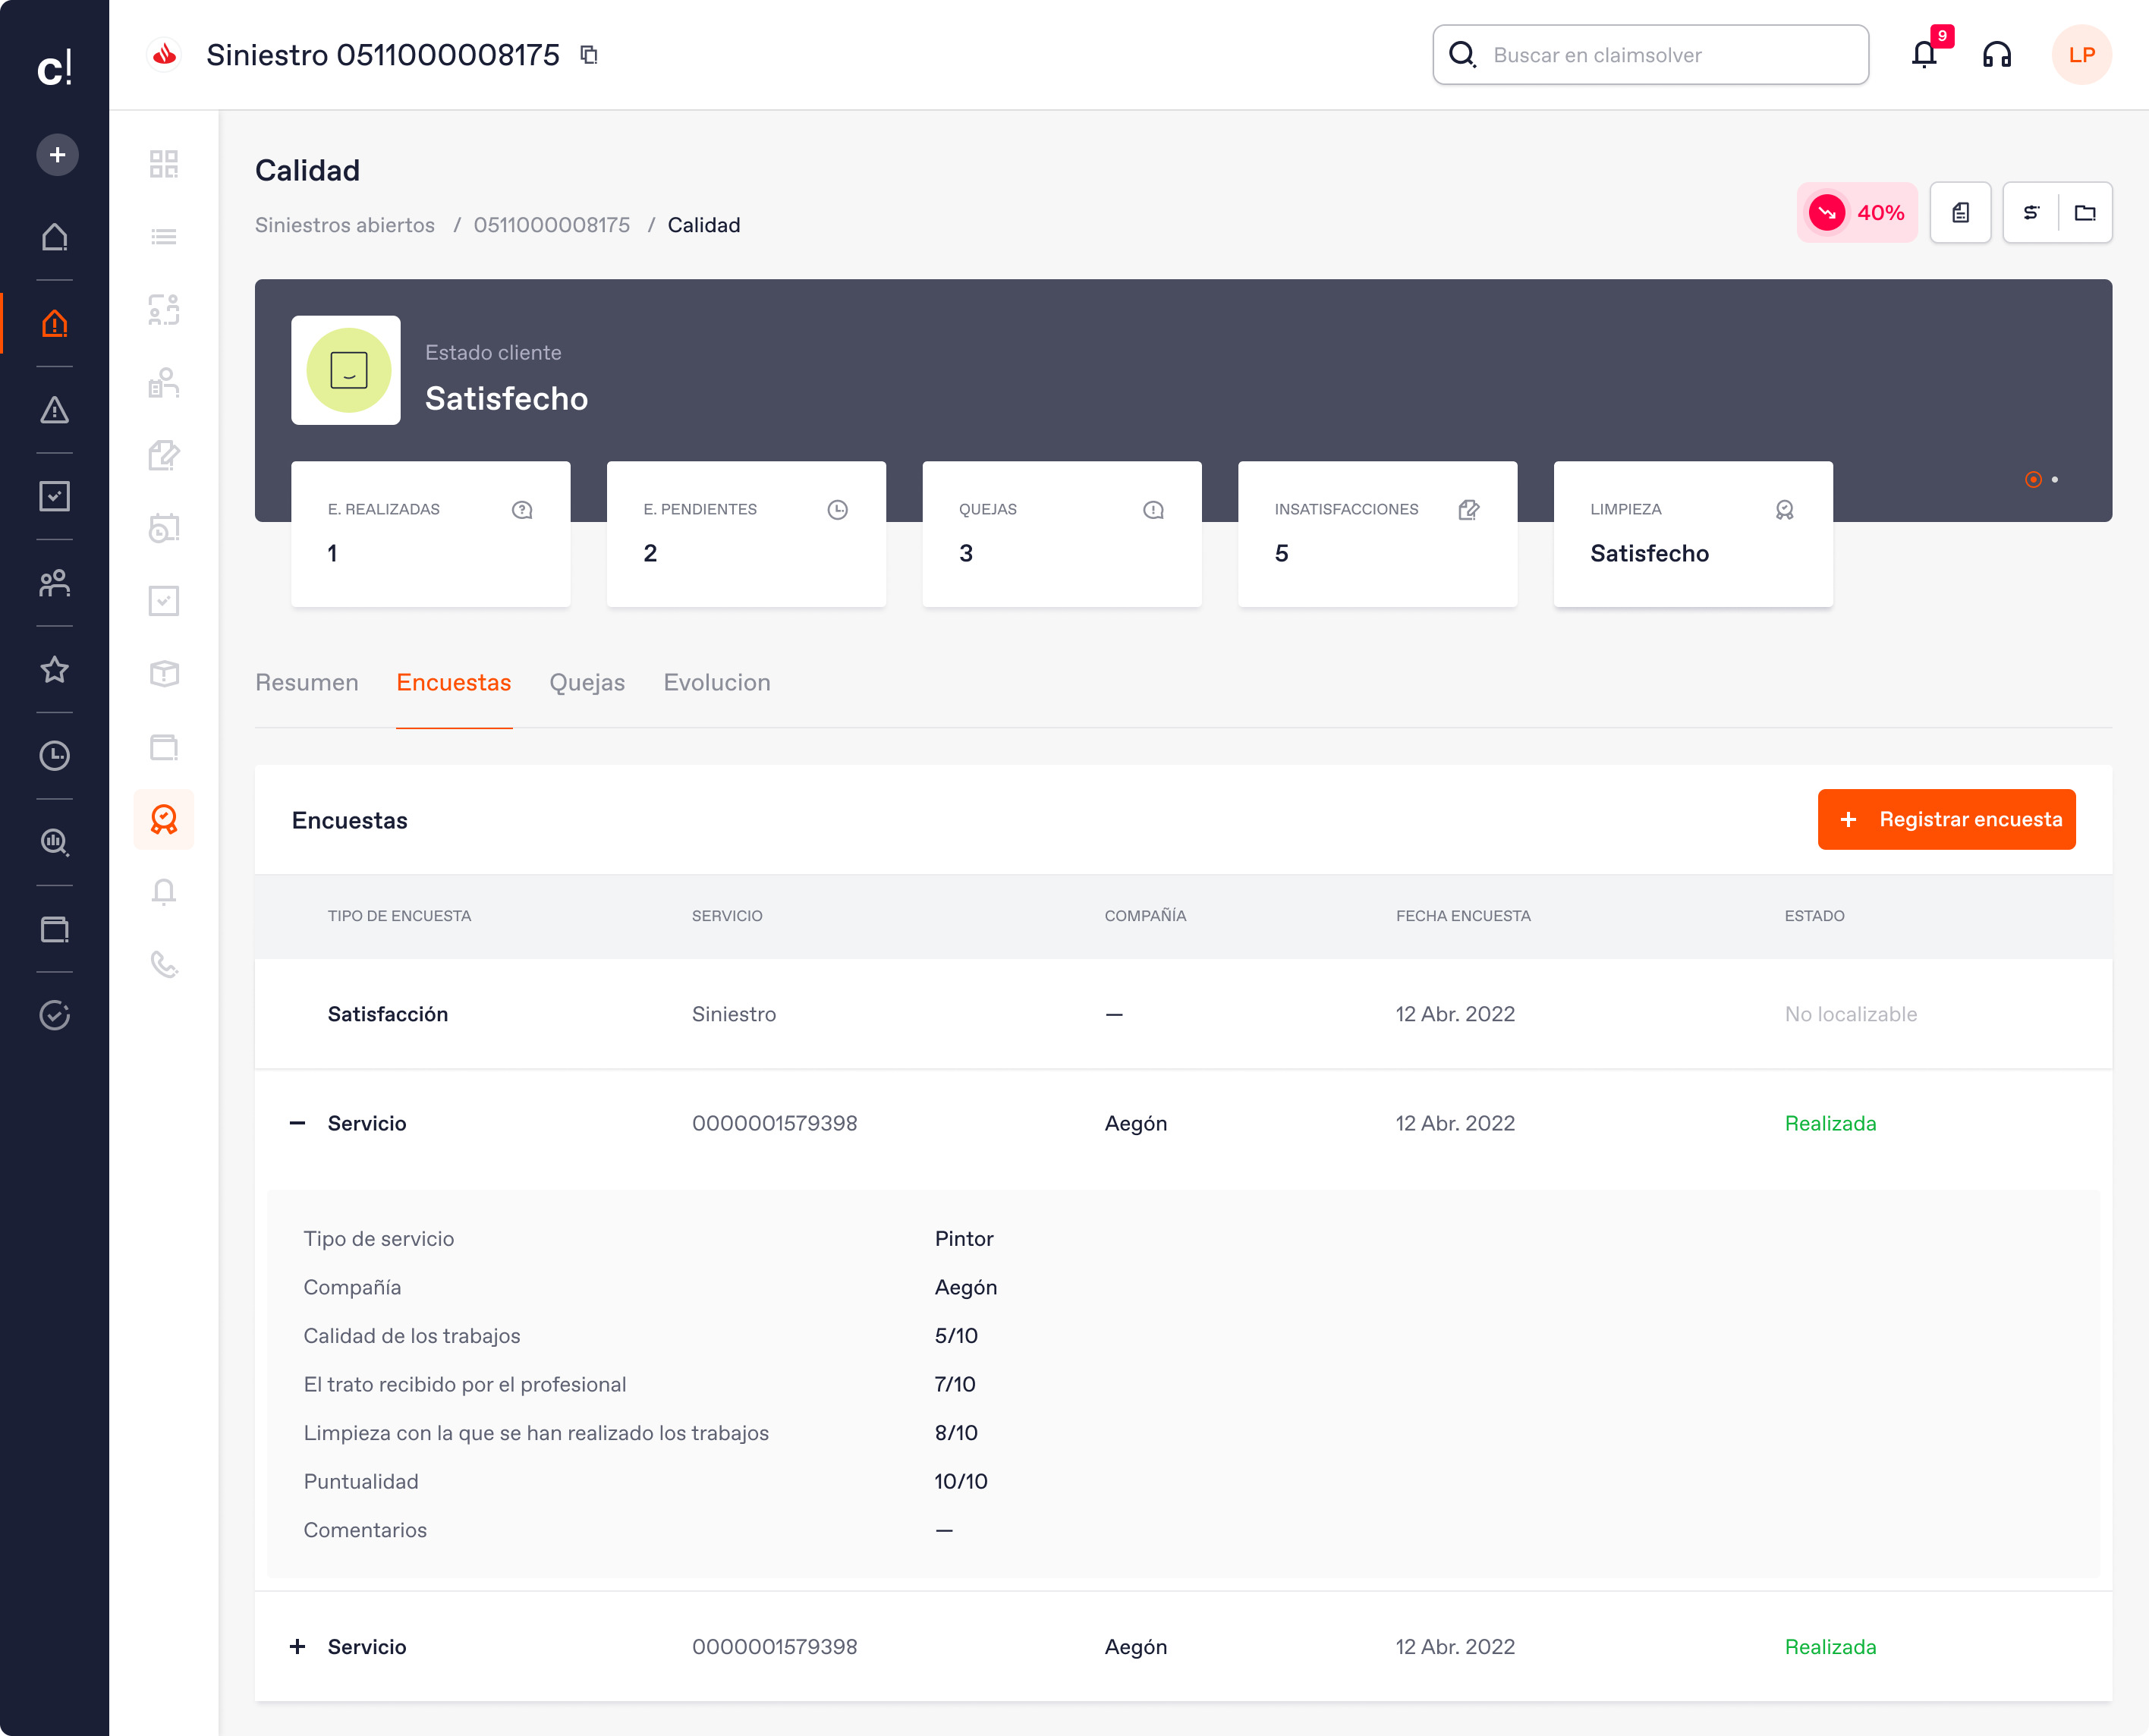This screenshot has width=2149, height=1736.
Task: Open the warning triangle icon in sidebar
Action: (55, 410)
